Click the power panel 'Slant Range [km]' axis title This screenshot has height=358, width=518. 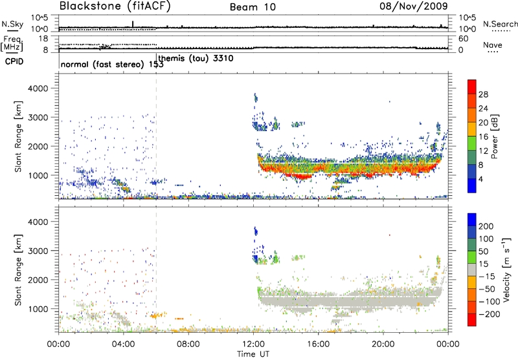point(18,136)
